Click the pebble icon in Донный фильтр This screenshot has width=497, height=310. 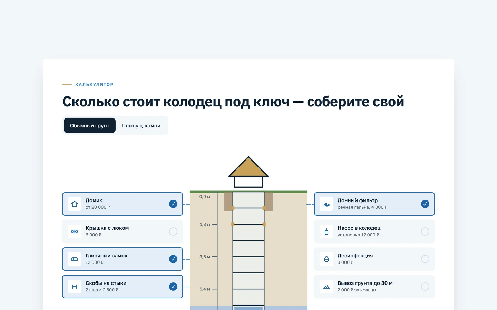pos(327,204)
